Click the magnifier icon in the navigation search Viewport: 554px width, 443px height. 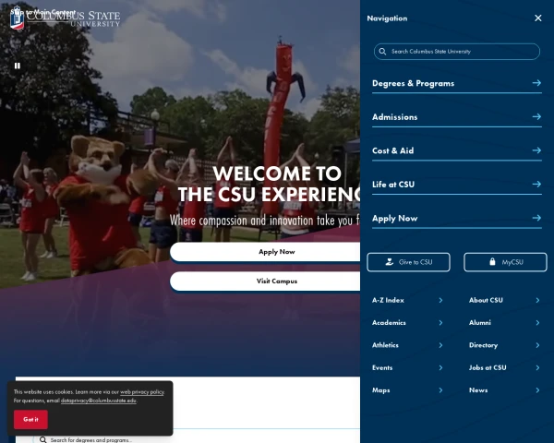tap(382, 52)
